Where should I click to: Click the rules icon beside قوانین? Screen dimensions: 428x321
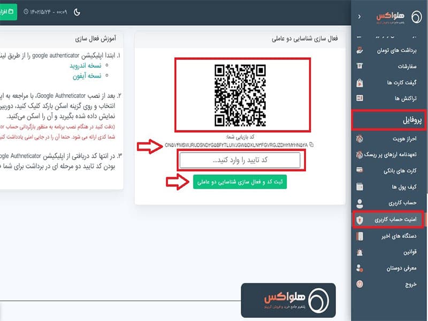(360, 252)
